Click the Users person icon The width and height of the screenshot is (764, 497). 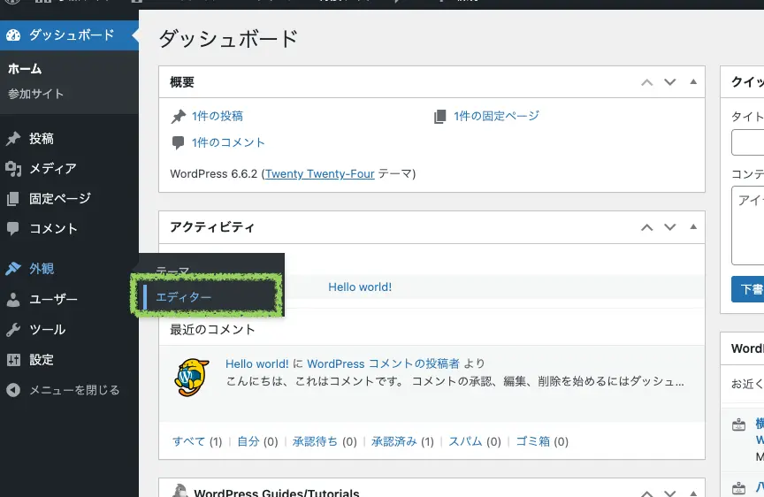tap(13, 300)
